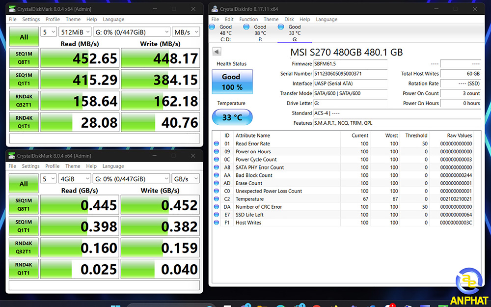Viewport: 491px width, 307px height.
Task: Click status orb for Power on Hours row
Action: pos(217,151)
